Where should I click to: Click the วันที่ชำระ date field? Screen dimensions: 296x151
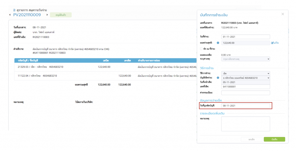[x=245, y=37]
